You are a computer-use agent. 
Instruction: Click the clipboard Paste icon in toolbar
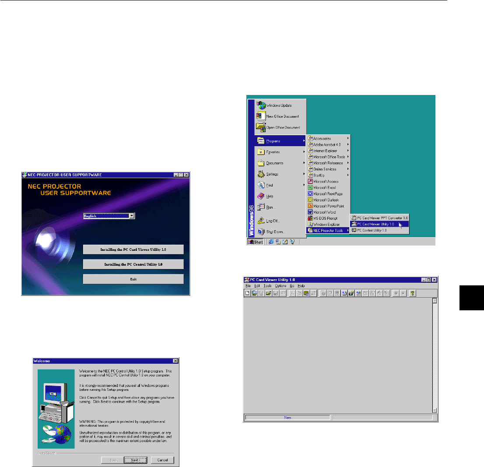pyautogui.click(x=306, y=293)
